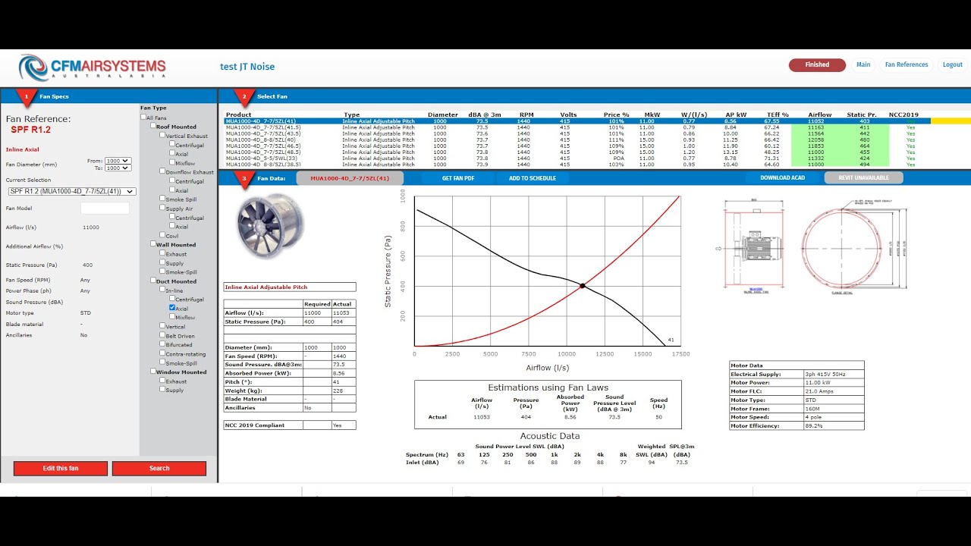Click the dBA @ 3m column header
This screenshot has height=546, width=971.
click(x=485, y=115)
